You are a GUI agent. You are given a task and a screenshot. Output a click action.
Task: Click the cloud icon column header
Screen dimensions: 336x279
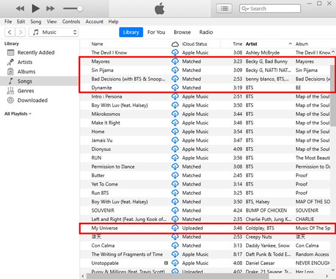(175, 44)
